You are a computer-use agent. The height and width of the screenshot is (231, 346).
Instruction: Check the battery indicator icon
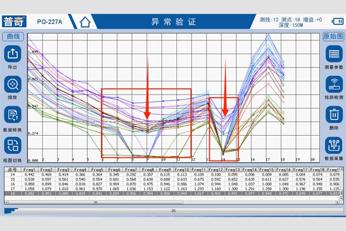click(337, 21)
